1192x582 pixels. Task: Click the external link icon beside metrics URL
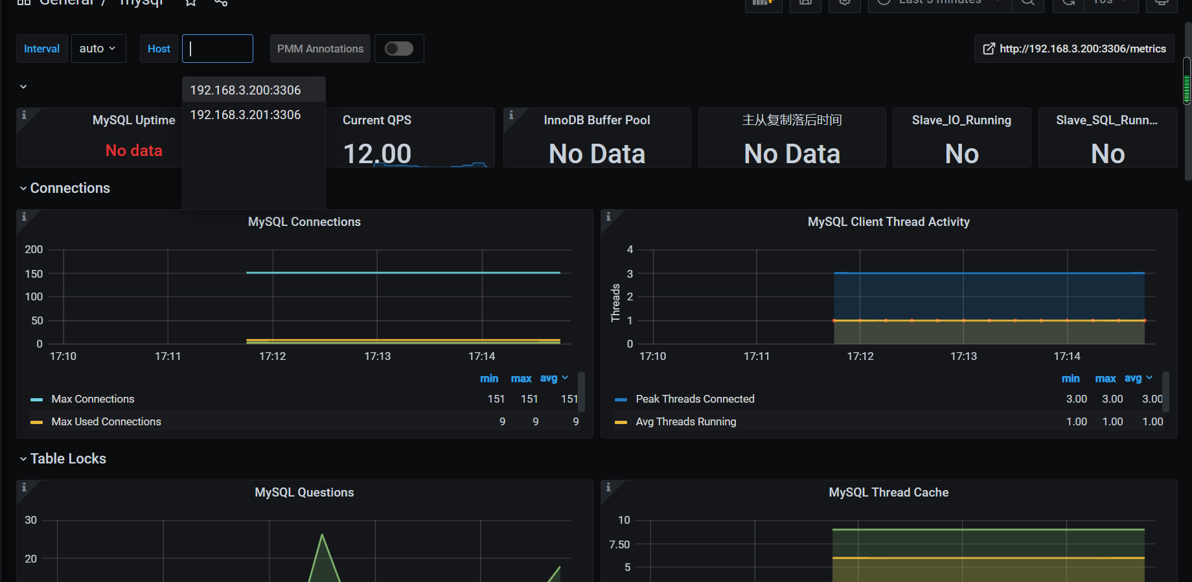(989, 49)
